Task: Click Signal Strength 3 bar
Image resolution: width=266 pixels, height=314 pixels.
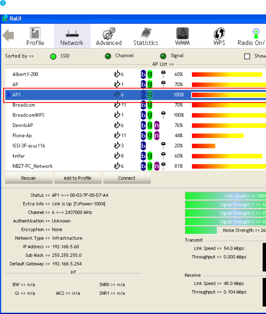Action: (225, 222)
